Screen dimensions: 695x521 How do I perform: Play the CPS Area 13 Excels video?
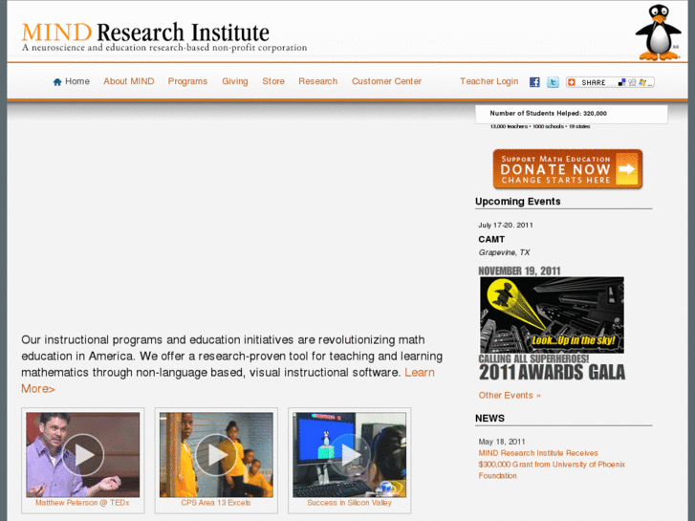coord(216,454)
